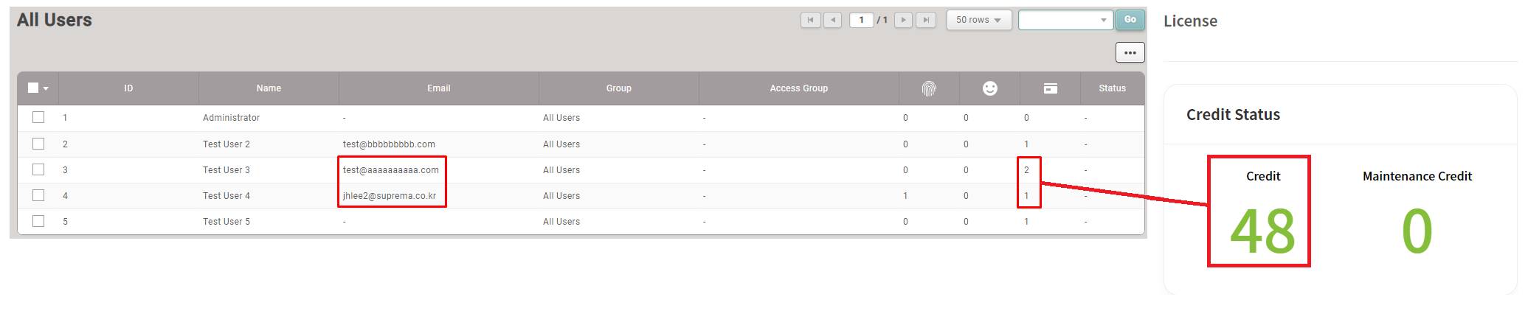Click the card column icon

(1050, 88)
